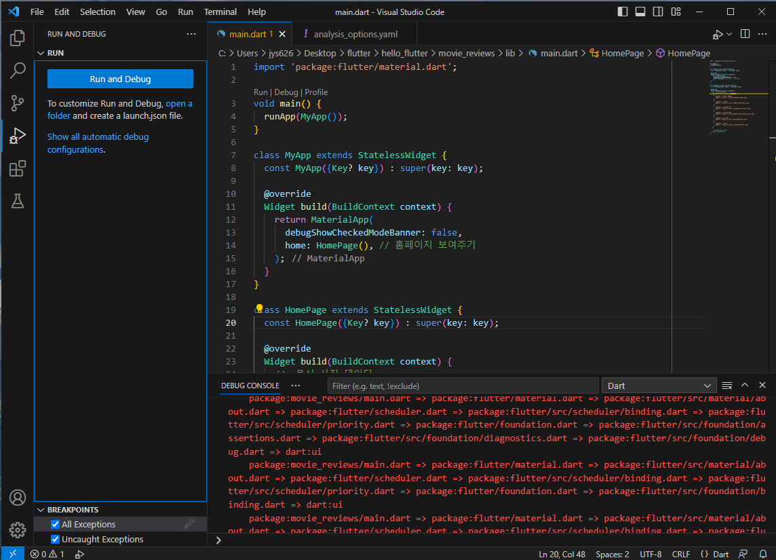
Task: Open the Testing flask icon
Action: 18,201
